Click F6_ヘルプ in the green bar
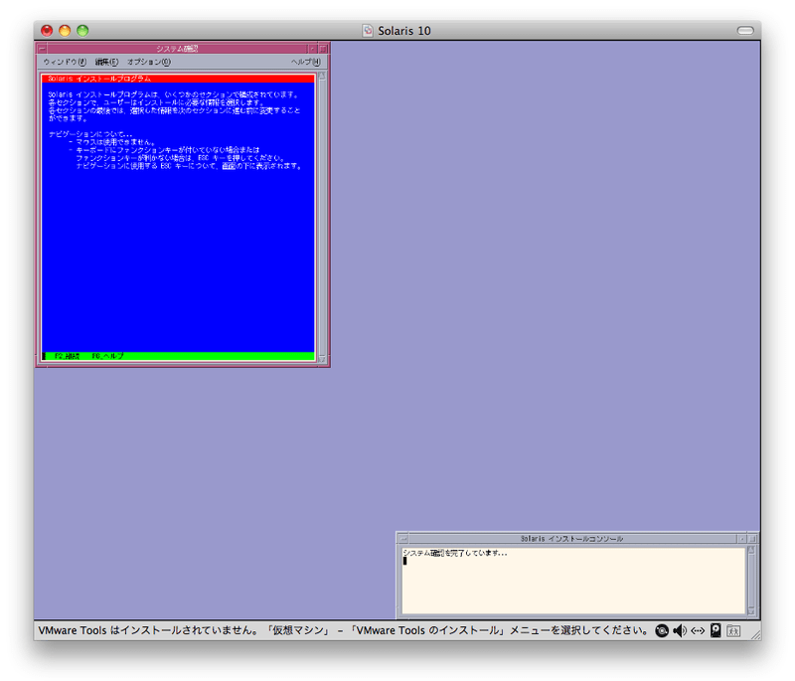795x681 pixels. [x=107, y=356]
